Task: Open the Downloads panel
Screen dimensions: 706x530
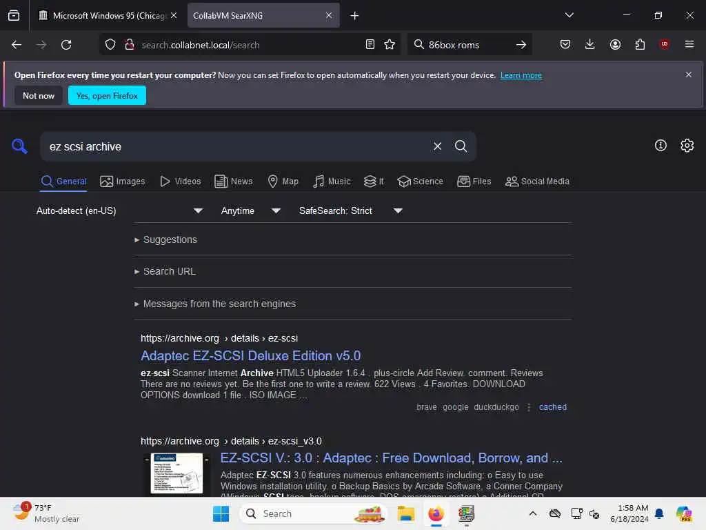Action: pos(590,44)
